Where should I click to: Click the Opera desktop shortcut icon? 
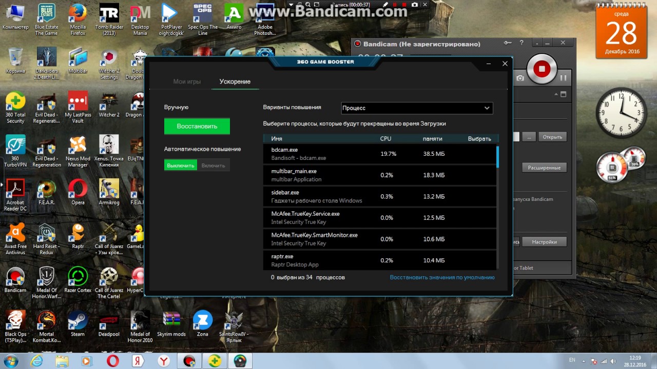pyautogui.click(x=78, y=192)
